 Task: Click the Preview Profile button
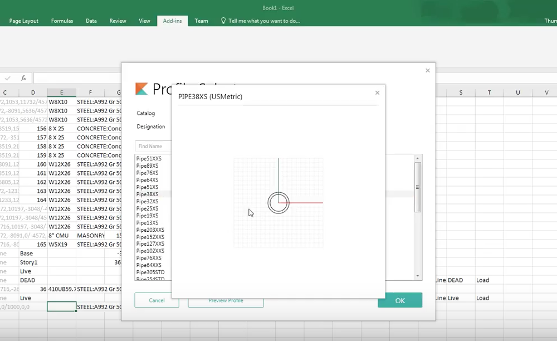click(226, 301)
